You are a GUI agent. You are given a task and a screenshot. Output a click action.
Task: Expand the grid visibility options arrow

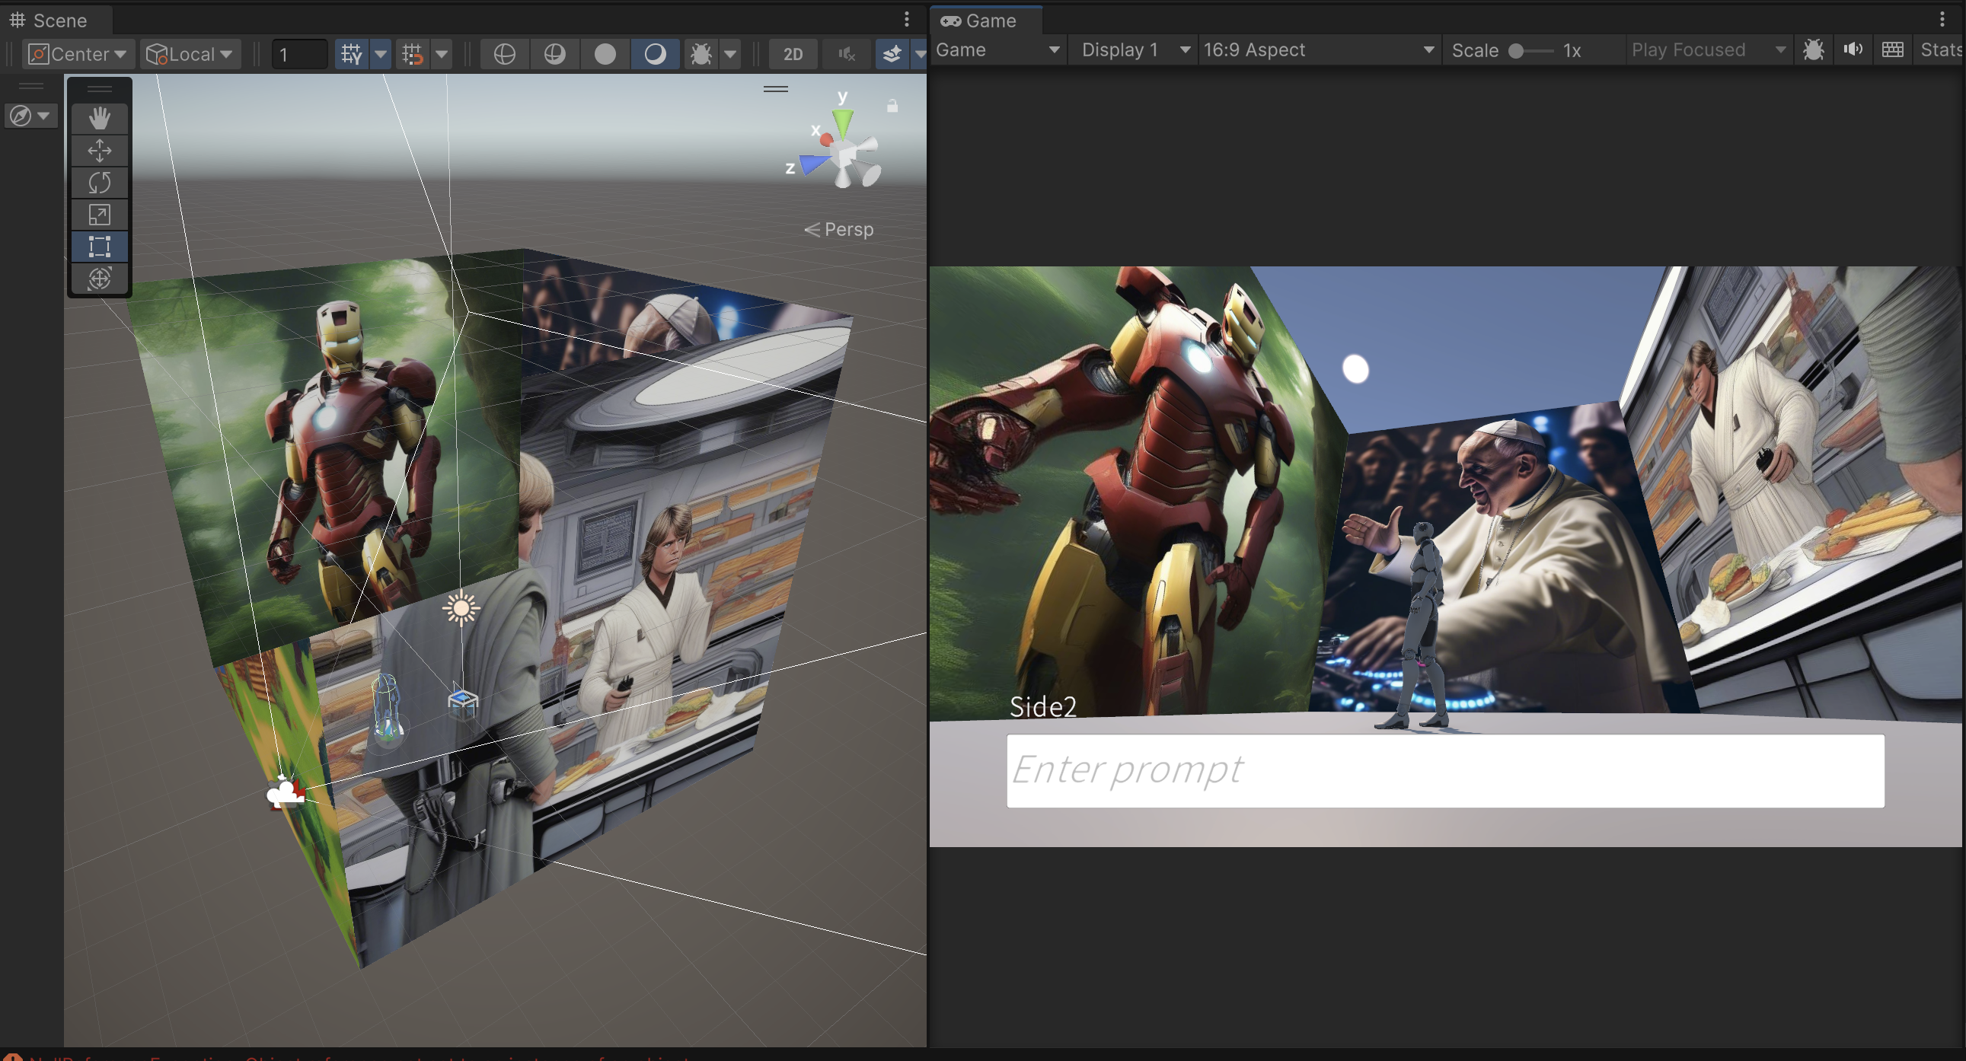(x=381, y=54)
